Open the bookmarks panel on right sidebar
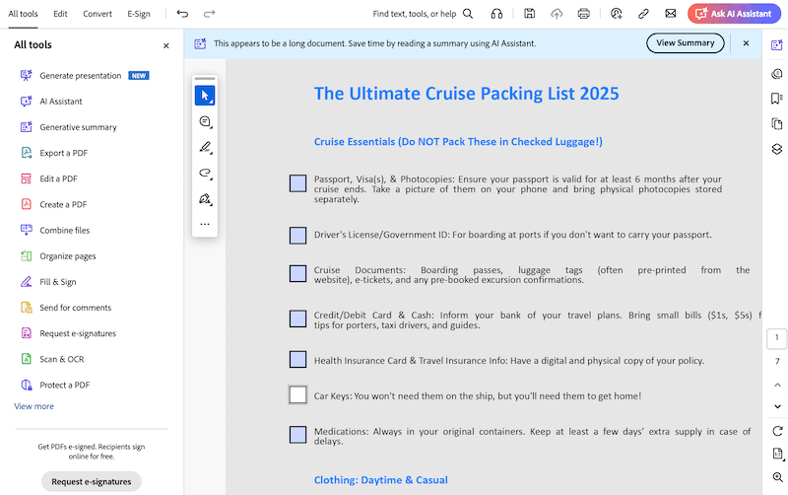This screenshot has width=788, height=495. (777, 99)
